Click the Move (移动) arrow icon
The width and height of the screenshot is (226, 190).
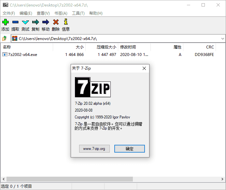tap(46, 22)
